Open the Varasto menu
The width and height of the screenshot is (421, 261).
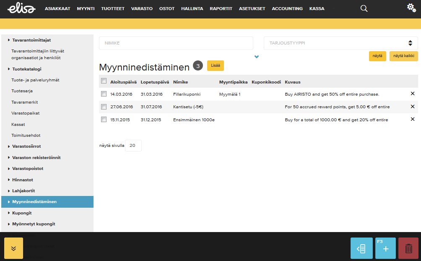[142, 8]
